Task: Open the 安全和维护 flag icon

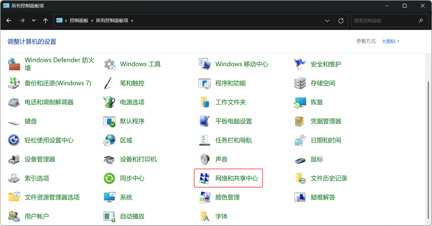Action: pyautogui.click(x=300, y=64)
